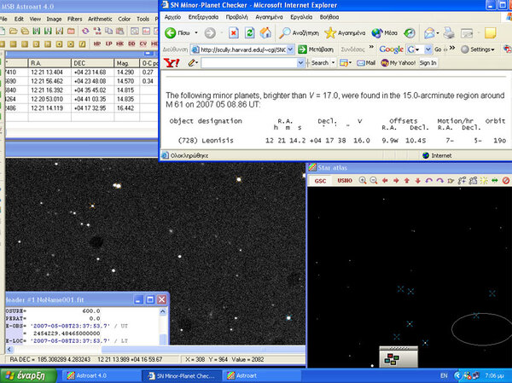Zoom in on the Star atlas chart
The width and height of the screenshot is (512, 383).
pos(363,180)
